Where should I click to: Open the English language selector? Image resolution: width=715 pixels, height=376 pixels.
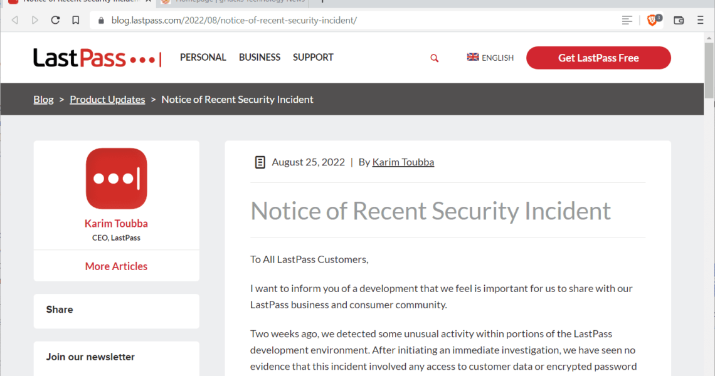tap(490, 58)
